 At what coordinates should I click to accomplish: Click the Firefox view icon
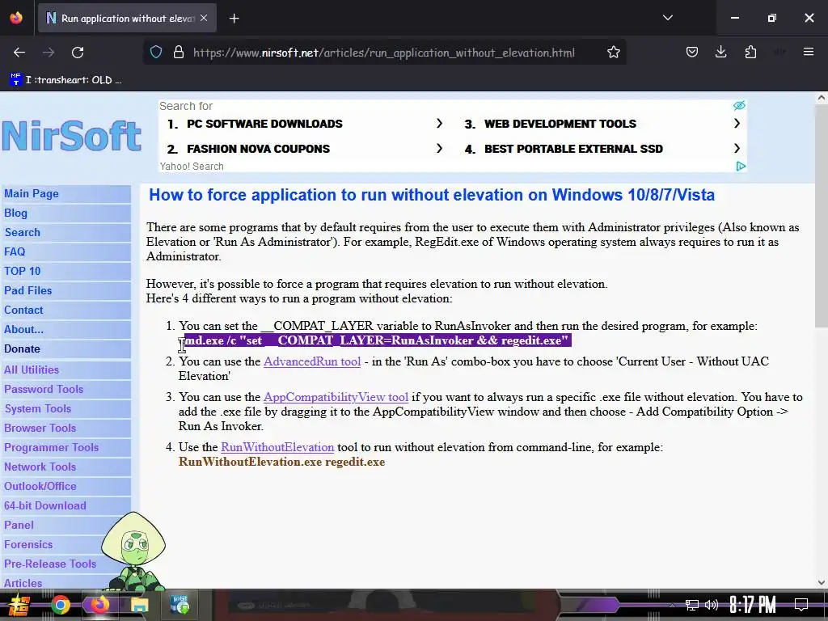(x=16, y=18)
